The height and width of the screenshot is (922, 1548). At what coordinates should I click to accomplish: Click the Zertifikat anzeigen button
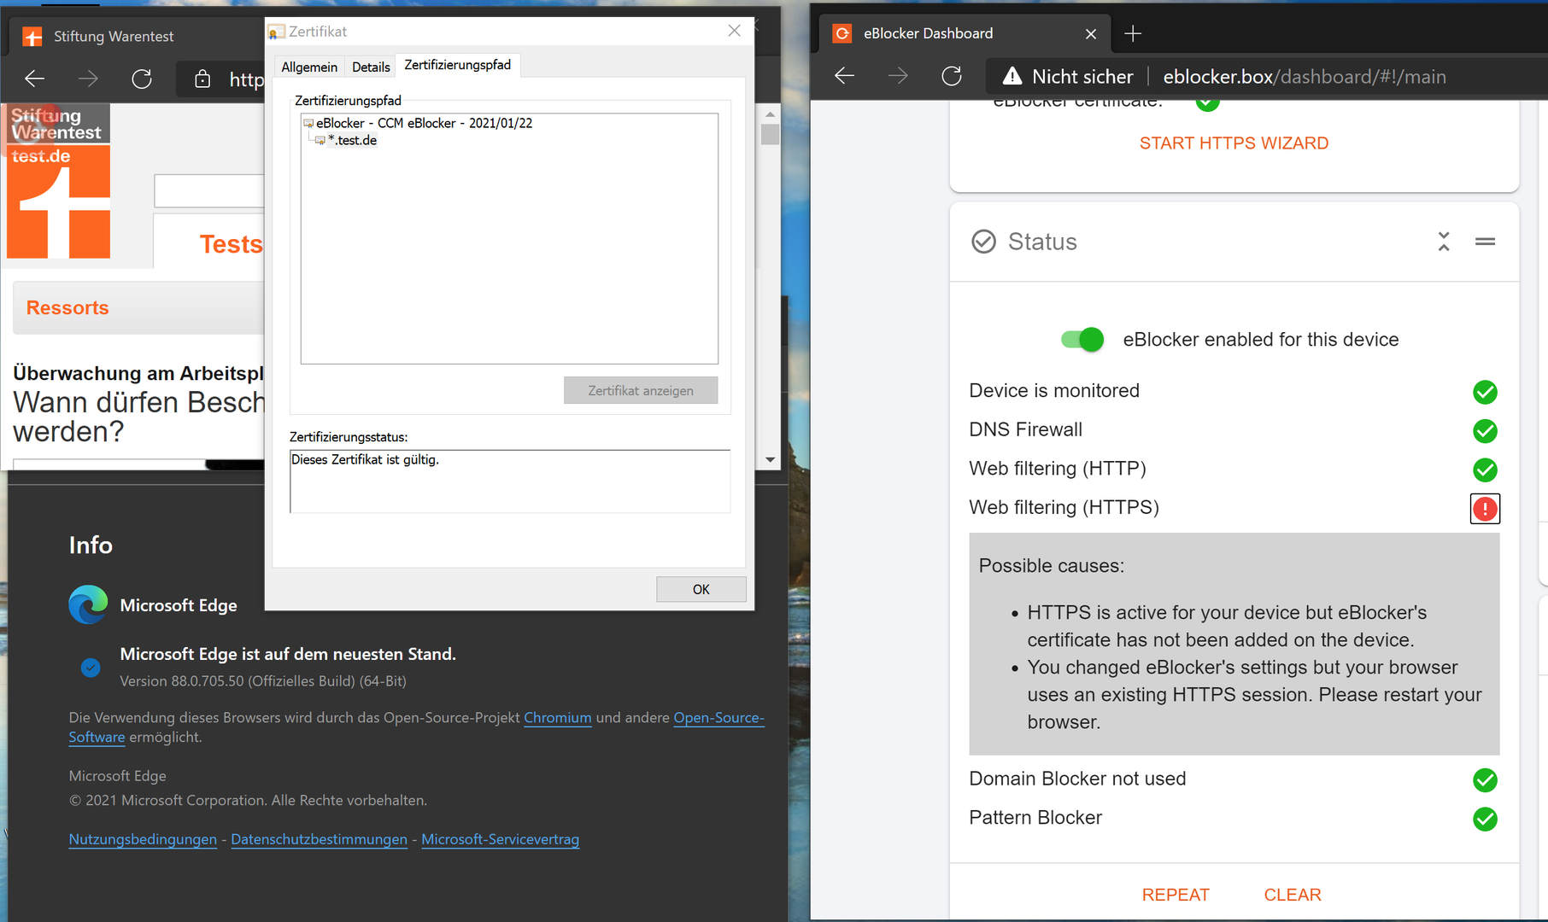pyautogui.click(x=641, y=390)
